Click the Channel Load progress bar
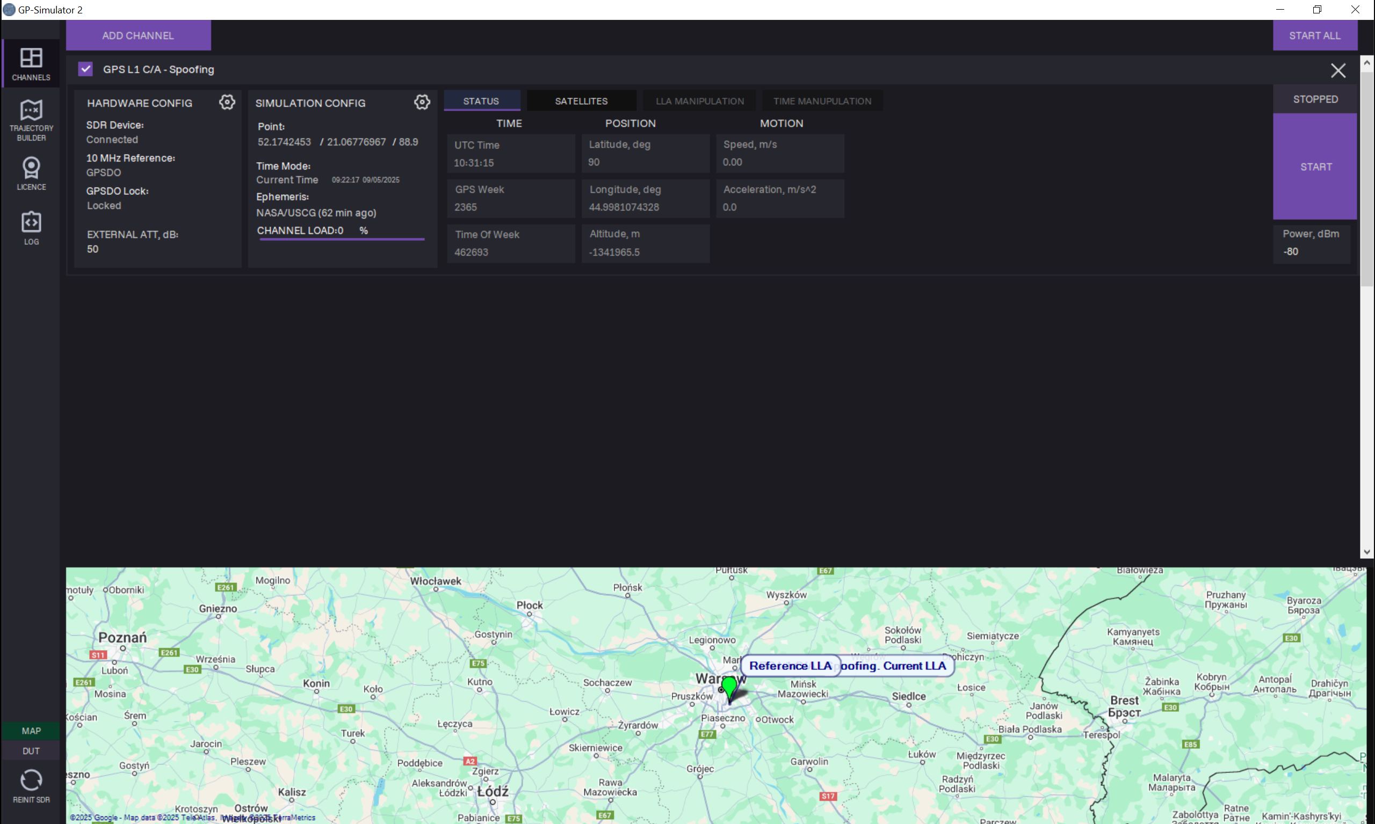 (x=342, y=239)
